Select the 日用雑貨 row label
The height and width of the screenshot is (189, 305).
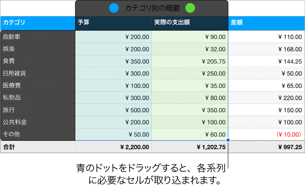tap(38, 73)
